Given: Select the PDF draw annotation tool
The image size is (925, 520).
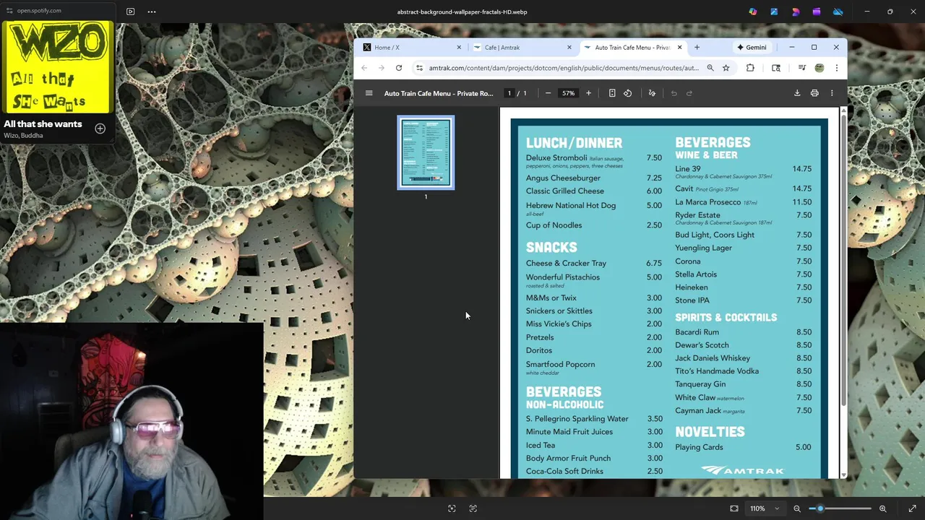Looking at the screenshot, I should [652, 93].
